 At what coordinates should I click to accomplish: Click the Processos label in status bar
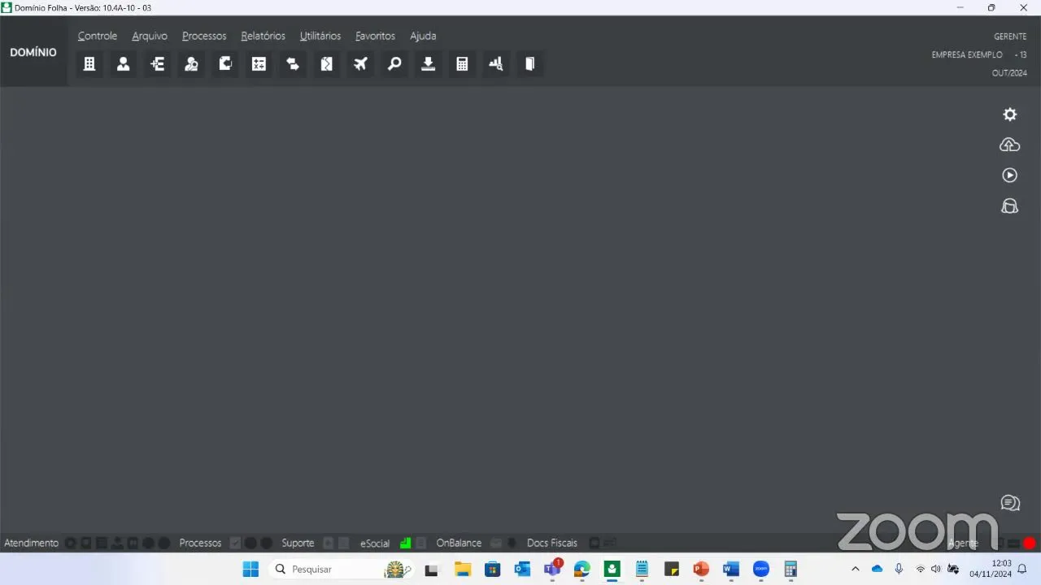pos(200,543)
